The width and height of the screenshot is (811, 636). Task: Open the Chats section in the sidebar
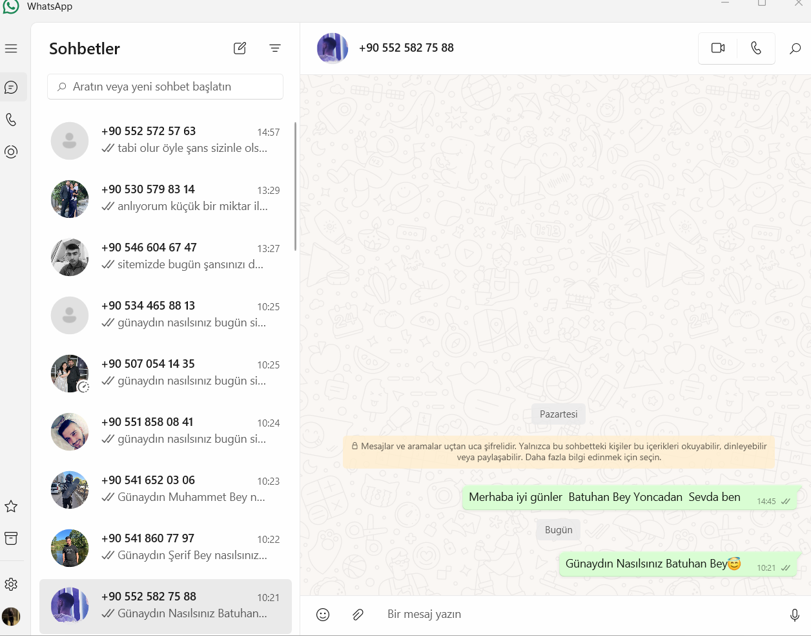point(11,87)
